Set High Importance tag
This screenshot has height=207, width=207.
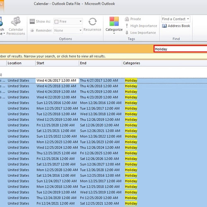click(x=141, y=26)
